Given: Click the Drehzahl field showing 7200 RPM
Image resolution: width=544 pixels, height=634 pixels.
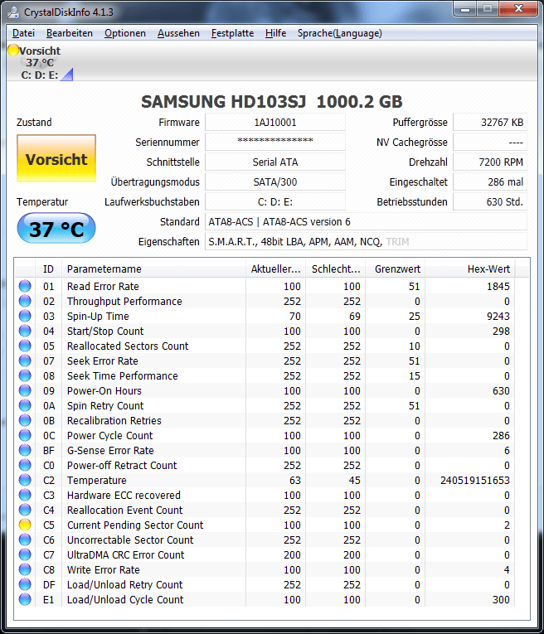Looking at the screenshot, I should click(490, 162).
